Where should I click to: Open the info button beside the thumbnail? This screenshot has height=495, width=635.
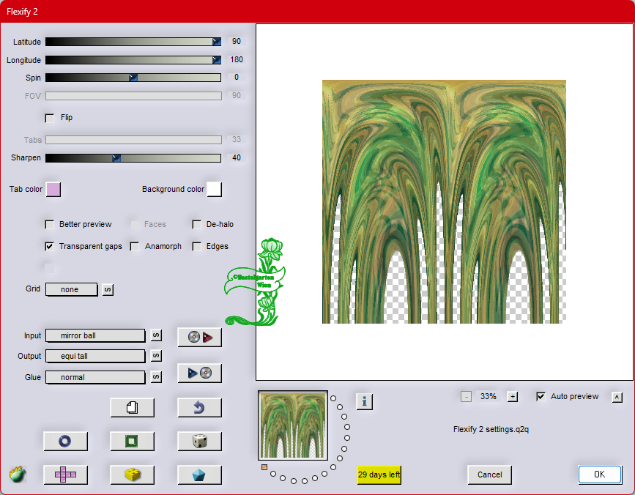365,401
